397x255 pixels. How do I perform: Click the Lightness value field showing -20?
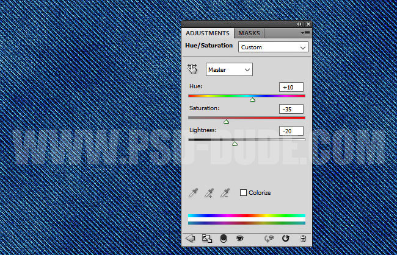tap(291, 131)
